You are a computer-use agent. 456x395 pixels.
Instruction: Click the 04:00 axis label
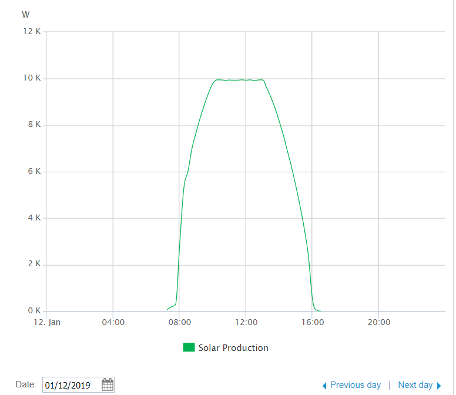pyautogui.click(x=113, y=322)
